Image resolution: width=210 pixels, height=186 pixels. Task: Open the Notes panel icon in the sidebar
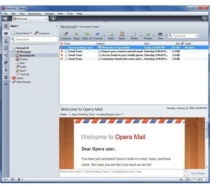[x=6, y=62]
